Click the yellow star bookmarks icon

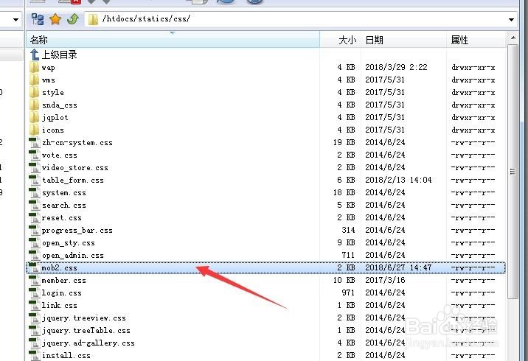click(x=55, y=19)
